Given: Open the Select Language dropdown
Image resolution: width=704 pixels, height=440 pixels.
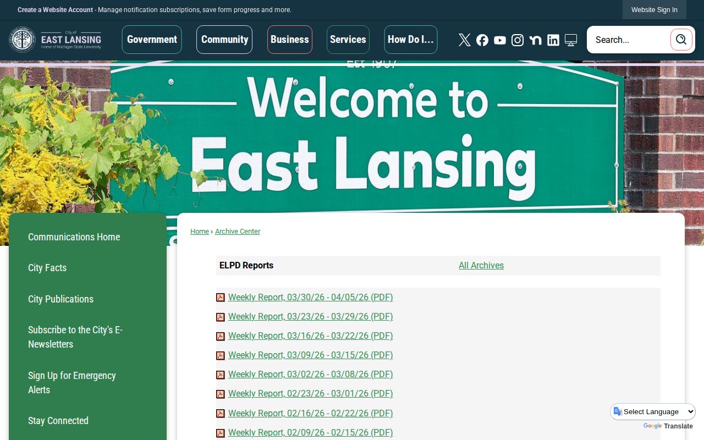Looking at the screenshot, I should point(653,411).
